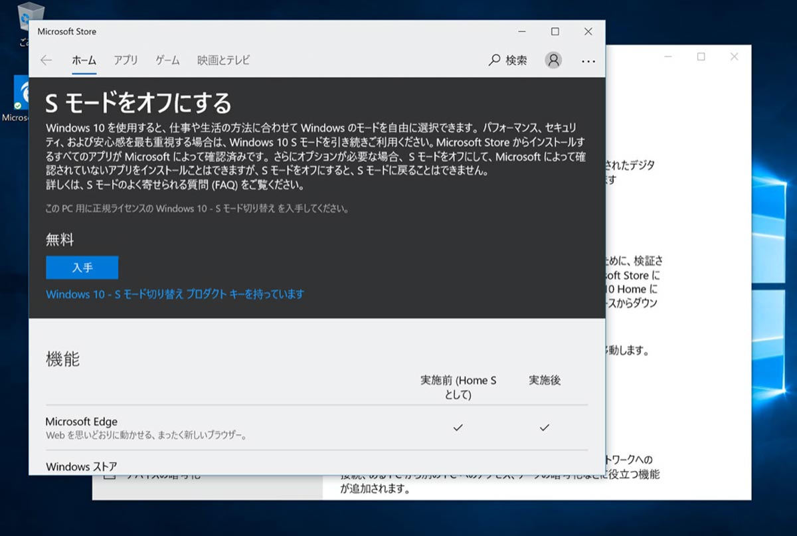Screen dimensions: 797x536
Task: Open the Store's three-dot more menu
Action: pyautogui.click(x=588, y=61)
